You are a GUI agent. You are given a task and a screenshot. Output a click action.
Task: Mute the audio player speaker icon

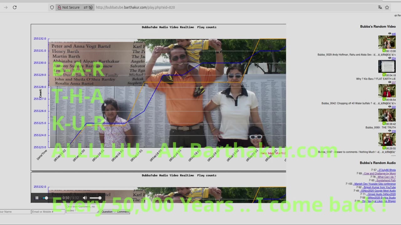coord(85,198)
